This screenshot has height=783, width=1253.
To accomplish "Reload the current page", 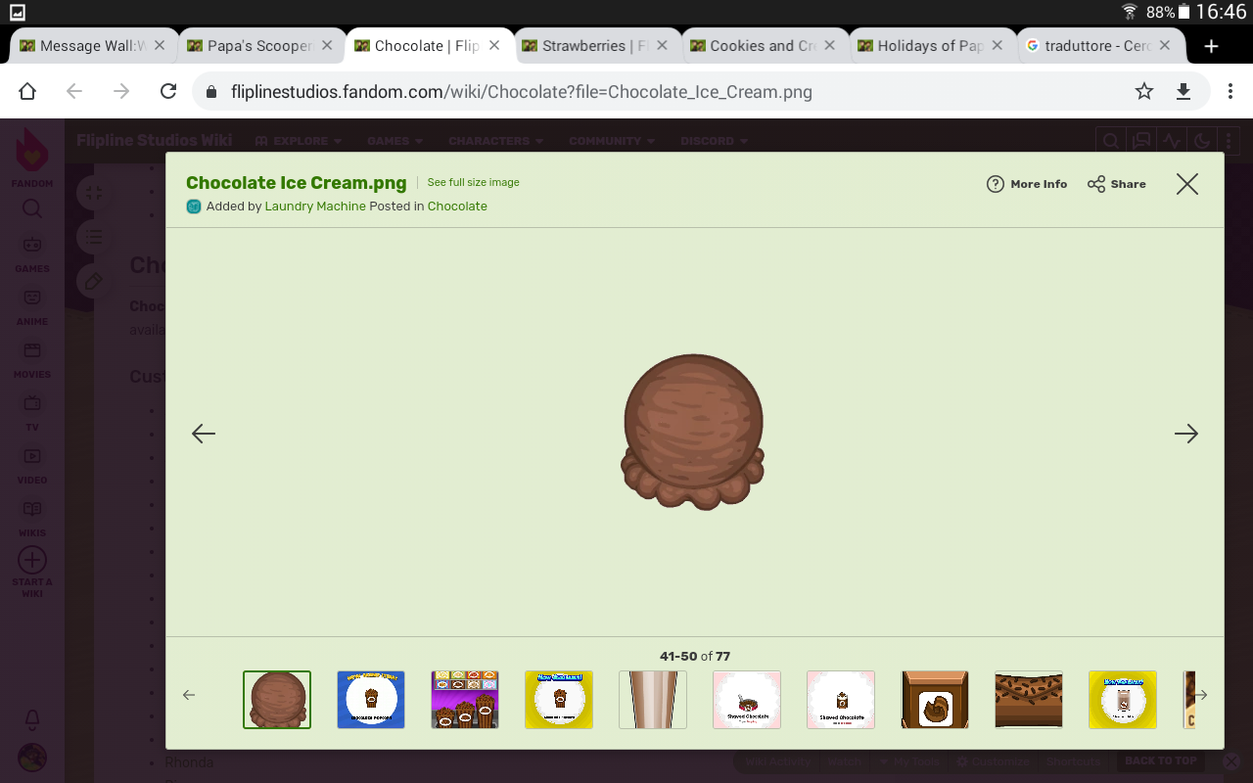I will [168, 91].
